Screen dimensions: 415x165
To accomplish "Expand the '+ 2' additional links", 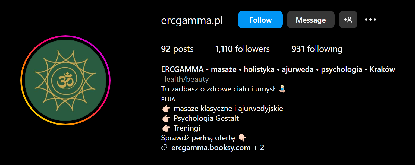I will (259, 148).
